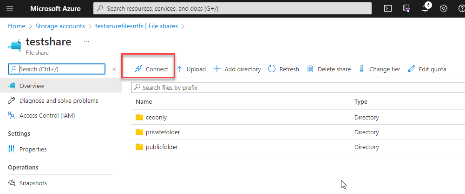Open Properties under Settings

(x=33, y=150)
